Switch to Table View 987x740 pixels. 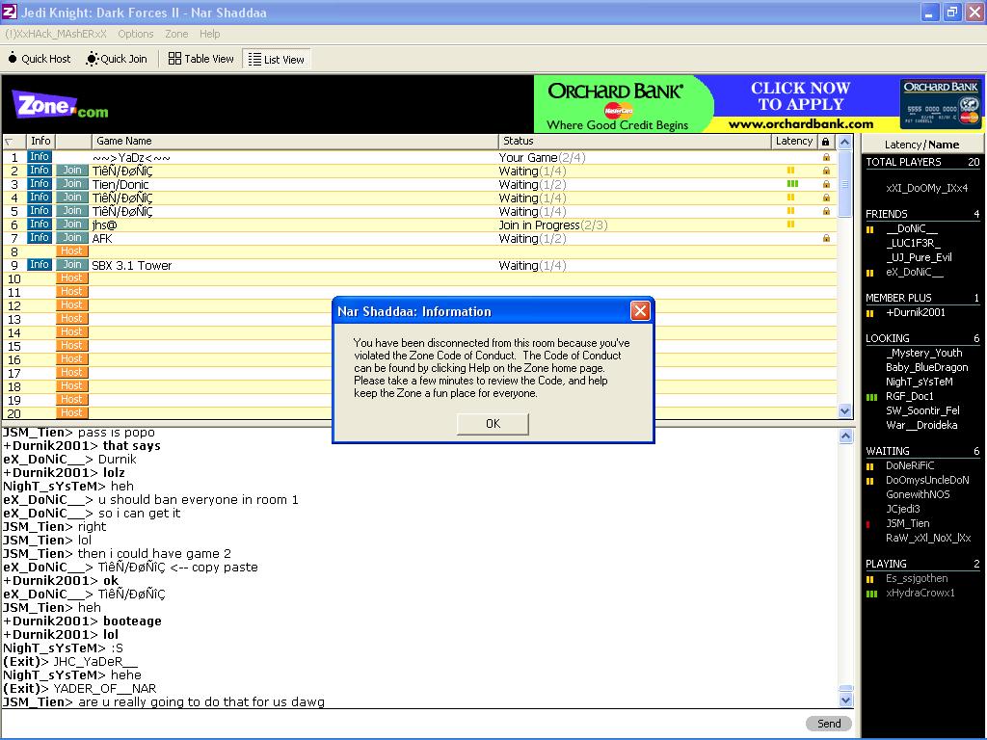coord(200,59)
